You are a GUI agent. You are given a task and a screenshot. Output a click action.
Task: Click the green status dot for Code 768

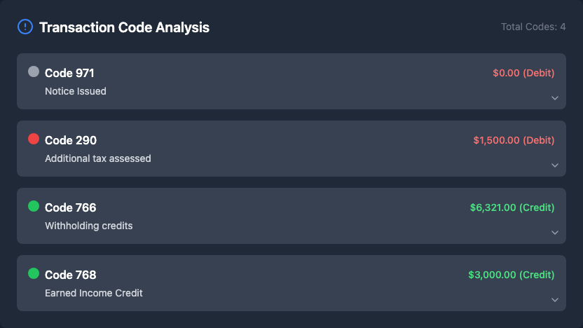(x=34, y=273)
